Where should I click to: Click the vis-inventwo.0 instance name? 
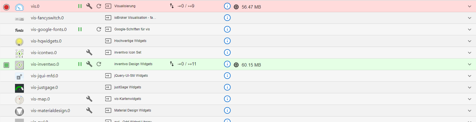point(45,64)
